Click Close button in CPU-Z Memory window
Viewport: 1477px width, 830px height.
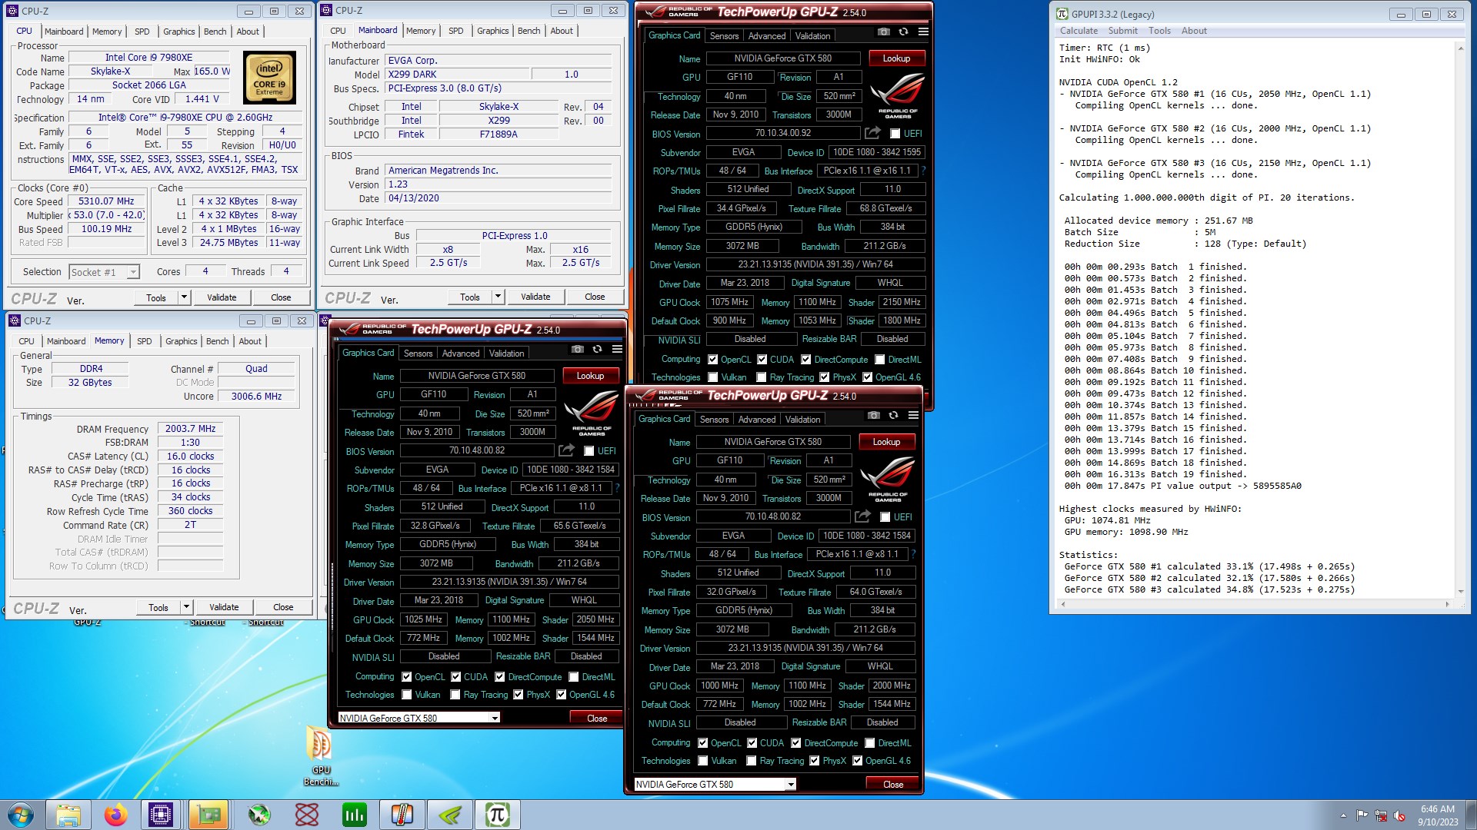pyautogui.click(x=283, y=607)
